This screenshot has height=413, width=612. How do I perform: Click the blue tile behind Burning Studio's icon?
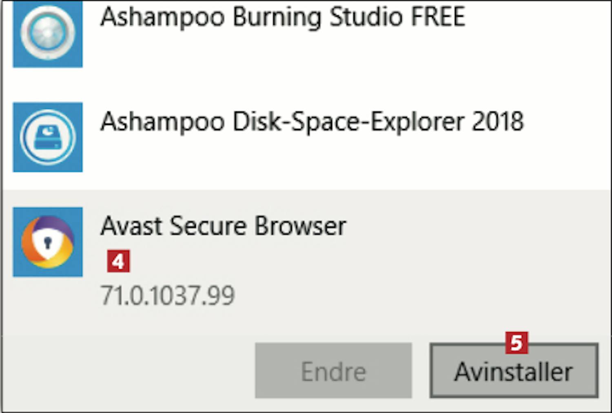coord(48,33)
